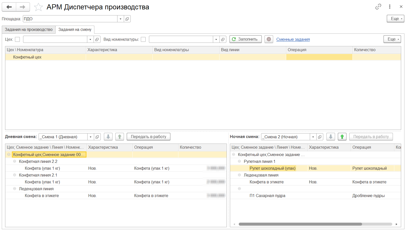Move night shift task up green arrow
The width and height of the screenshot is (408, 232).
342,137
